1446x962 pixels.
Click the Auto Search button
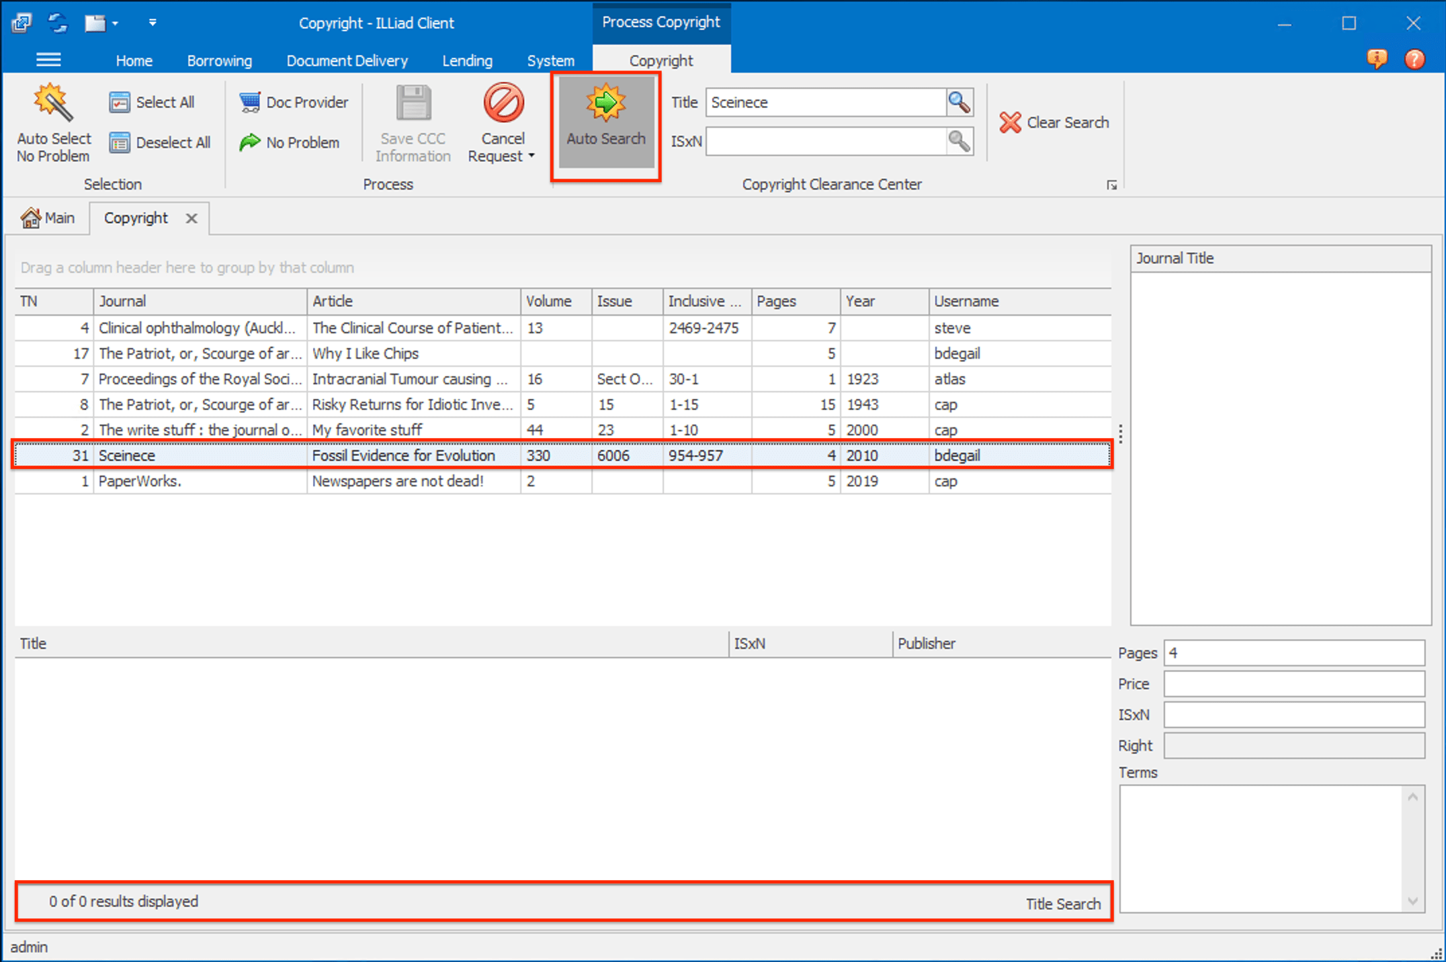tap(605, 122)
